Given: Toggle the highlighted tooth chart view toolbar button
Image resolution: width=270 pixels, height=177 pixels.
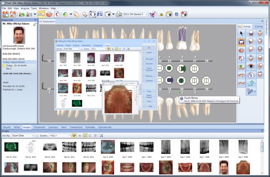Looking at the screenshot, I should coord(42,14).
